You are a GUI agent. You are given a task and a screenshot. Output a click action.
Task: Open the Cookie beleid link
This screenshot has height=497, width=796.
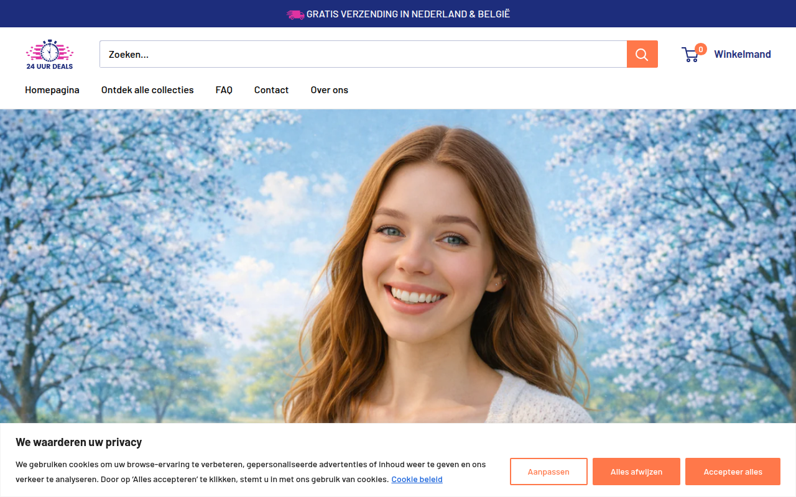pyautogui.click(x=417, y=479)
